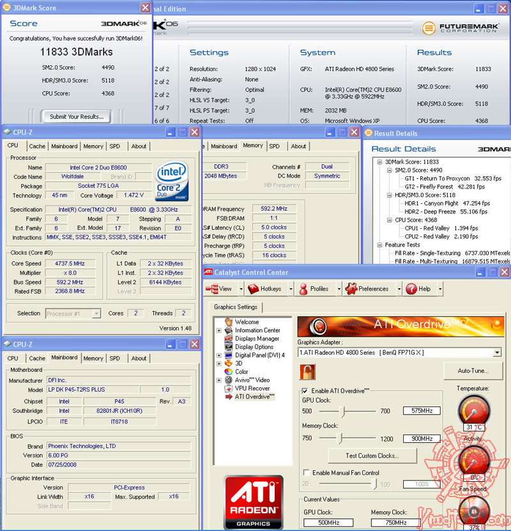Screen dimensions: 511x531
Task: Click the ATI Overdrive unlock padlock icon
Action: click(x=307, y=372)
